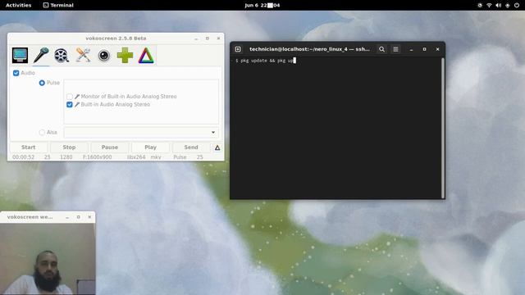Click the mkv format status entry
This screenshot has width=525, height=295.
156,157
